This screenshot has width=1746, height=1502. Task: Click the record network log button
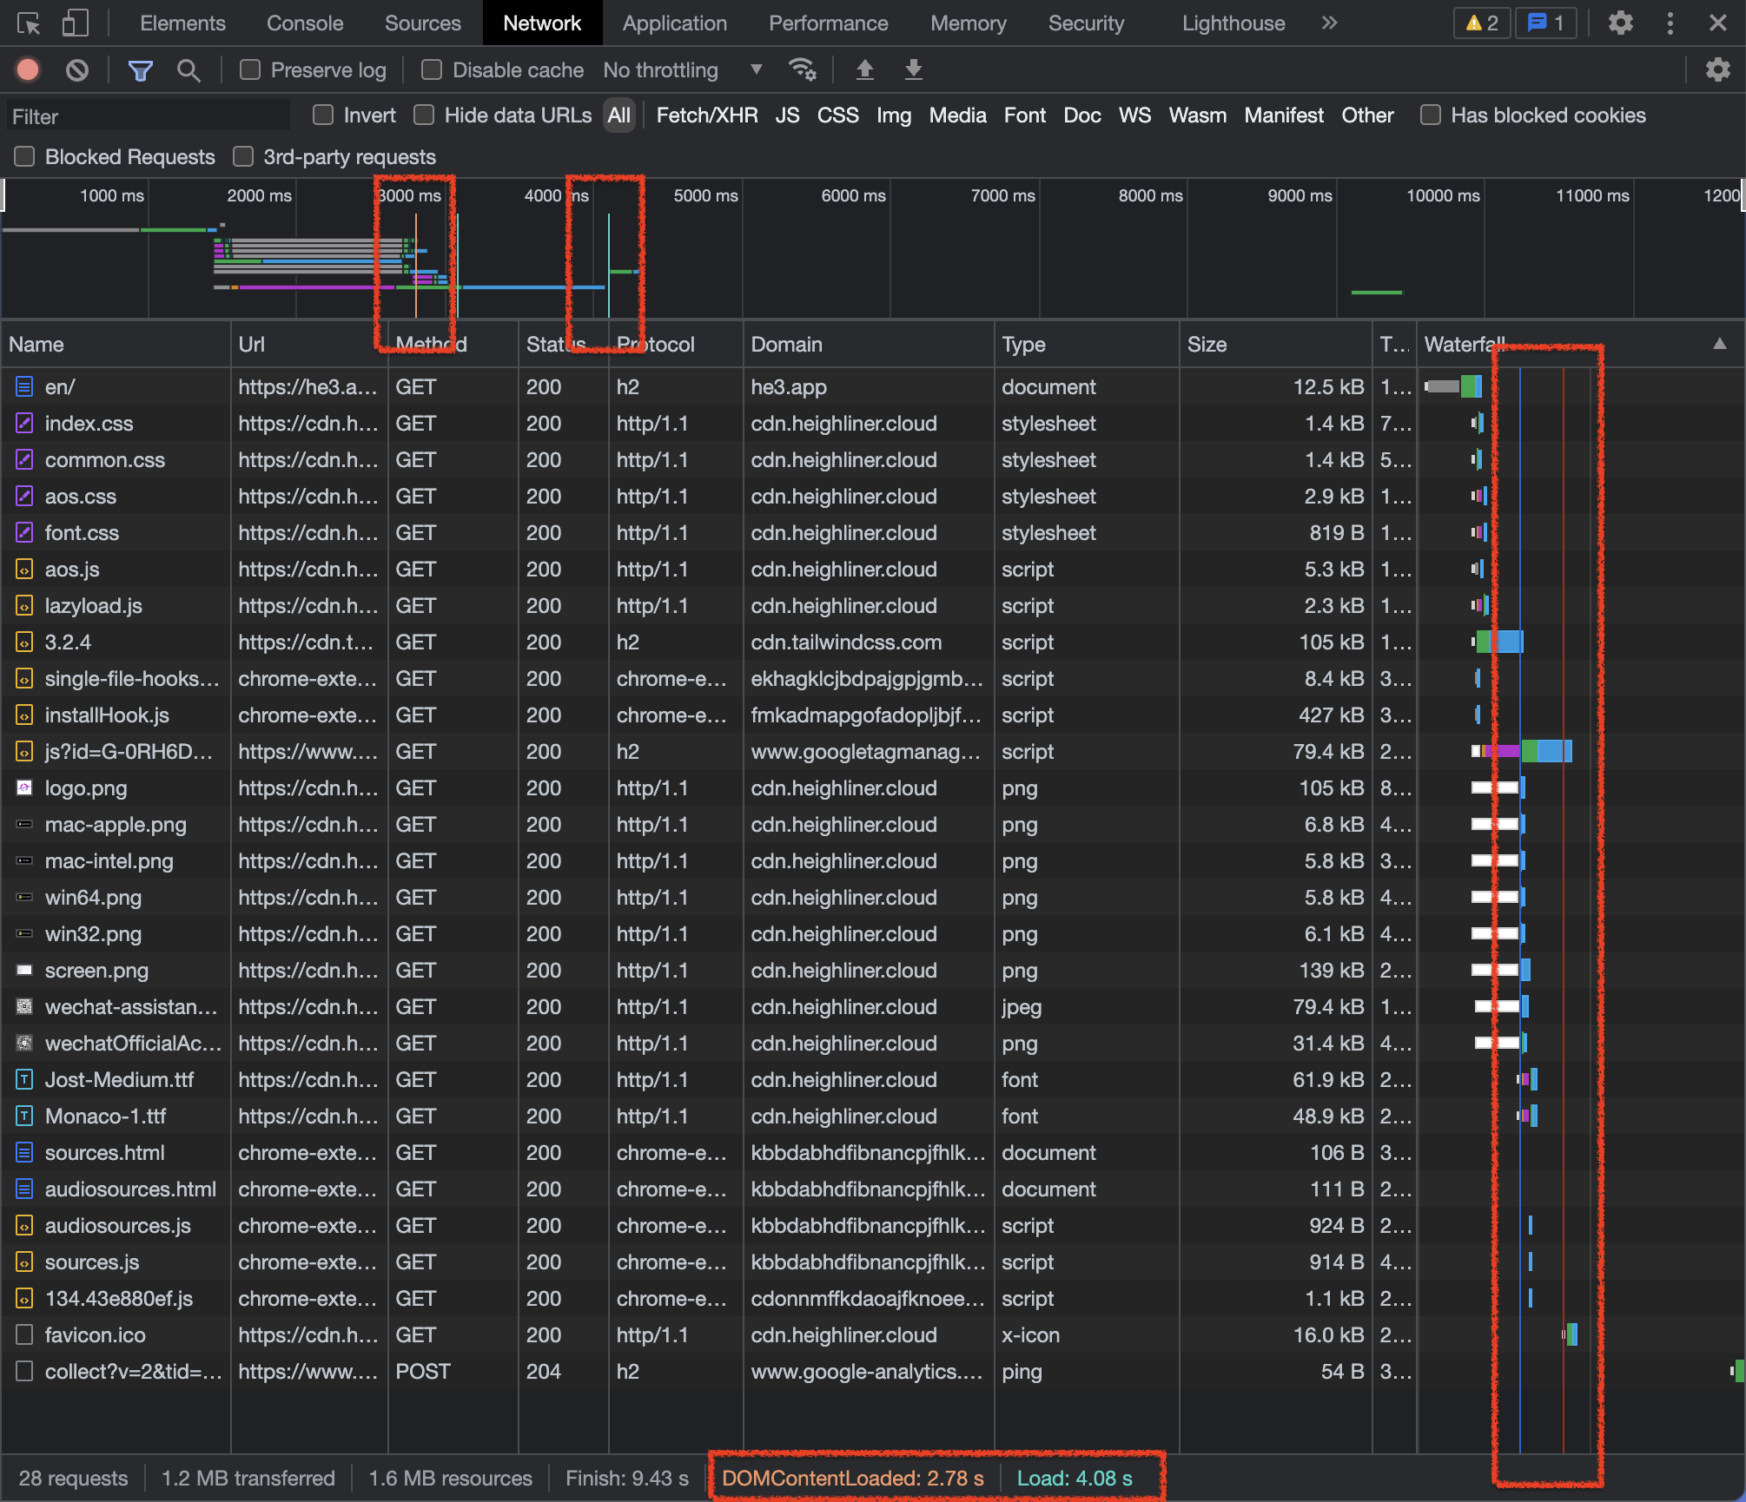[28, 69]
